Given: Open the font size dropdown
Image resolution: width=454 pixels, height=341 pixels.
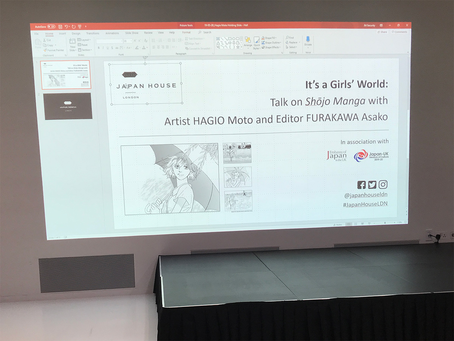Looking at the screenshot, I should coord(128,41).
